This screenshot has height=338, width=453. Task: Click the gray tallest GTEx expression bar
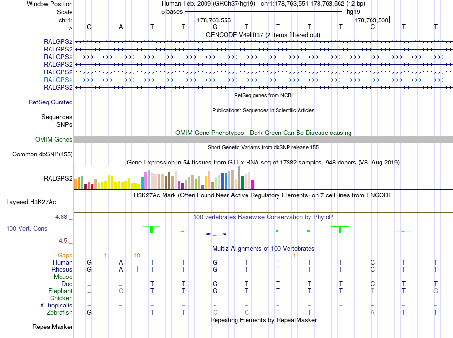pos(239,177)
